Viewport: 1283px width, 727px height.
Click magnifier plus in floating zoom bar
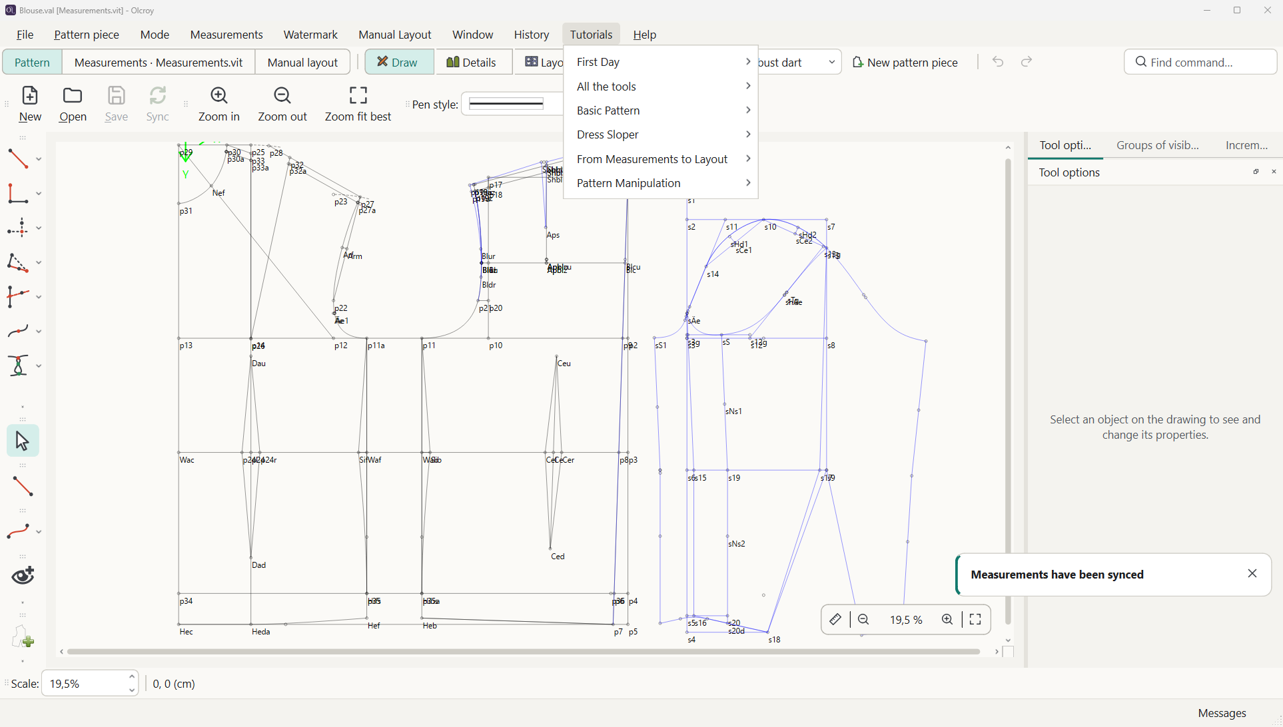tap(947, 620)
